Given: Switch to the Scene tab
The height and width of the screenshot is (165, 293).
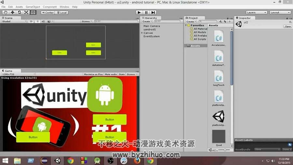Looking at the screenshot, I should pyautogui.click(x=11, y=18).
